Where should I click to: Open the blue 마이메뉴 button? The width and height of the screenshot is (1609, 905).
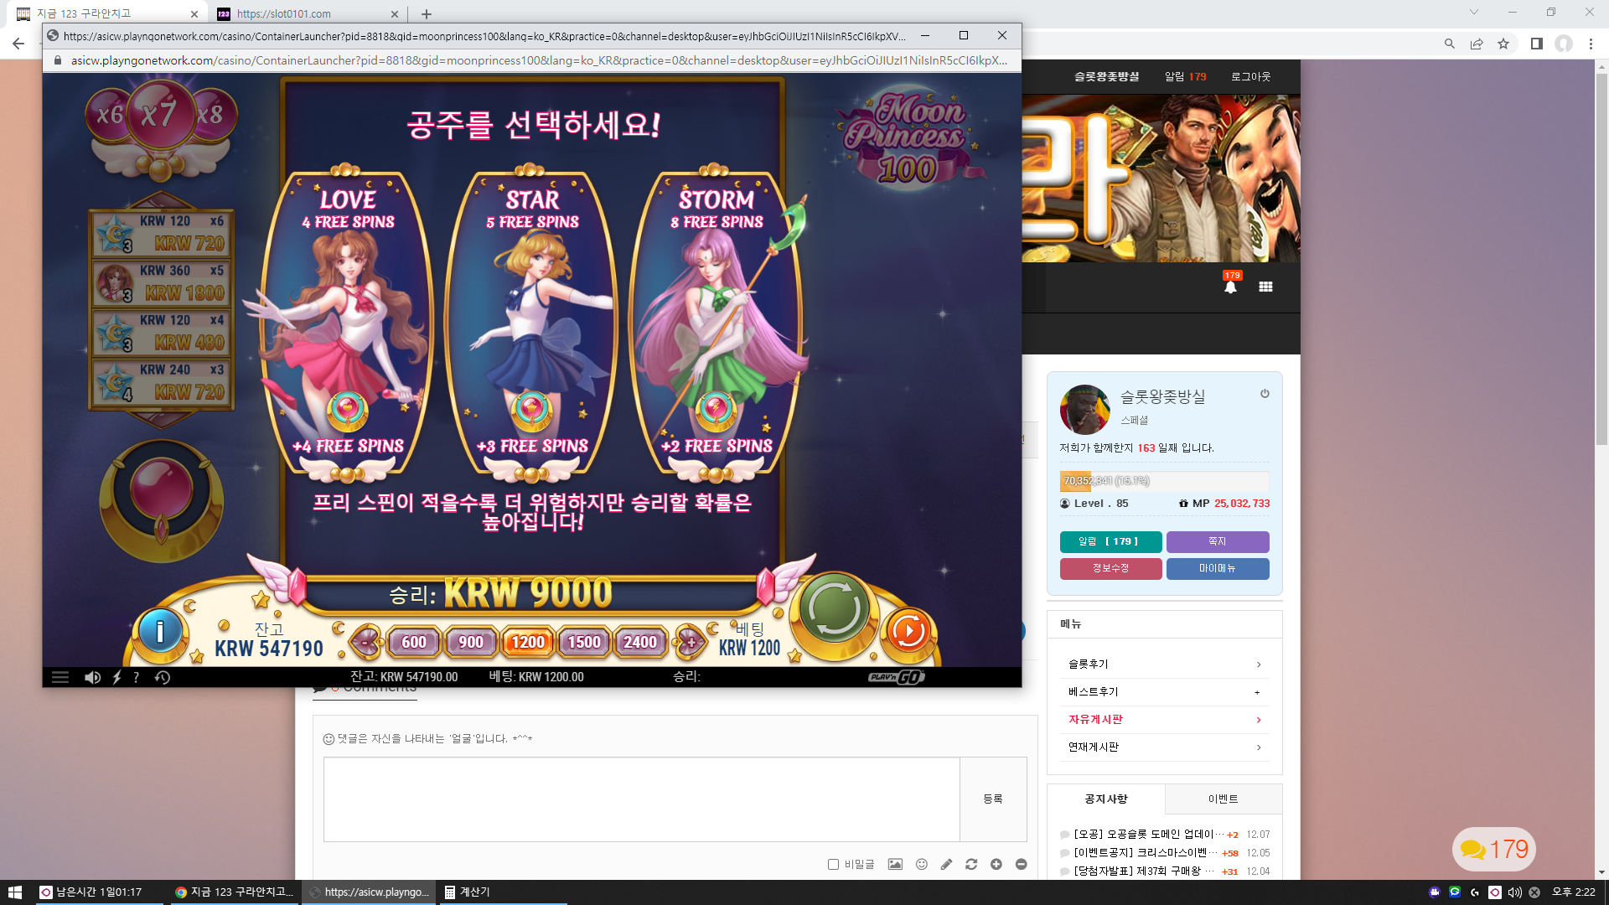(x=1218, y=568)
